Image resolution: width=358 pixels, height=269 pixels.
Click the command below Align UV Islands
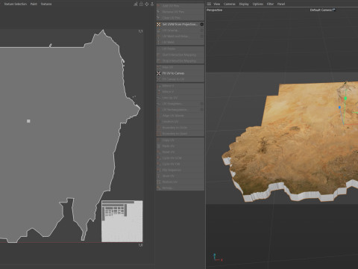(x=180, y=122)
